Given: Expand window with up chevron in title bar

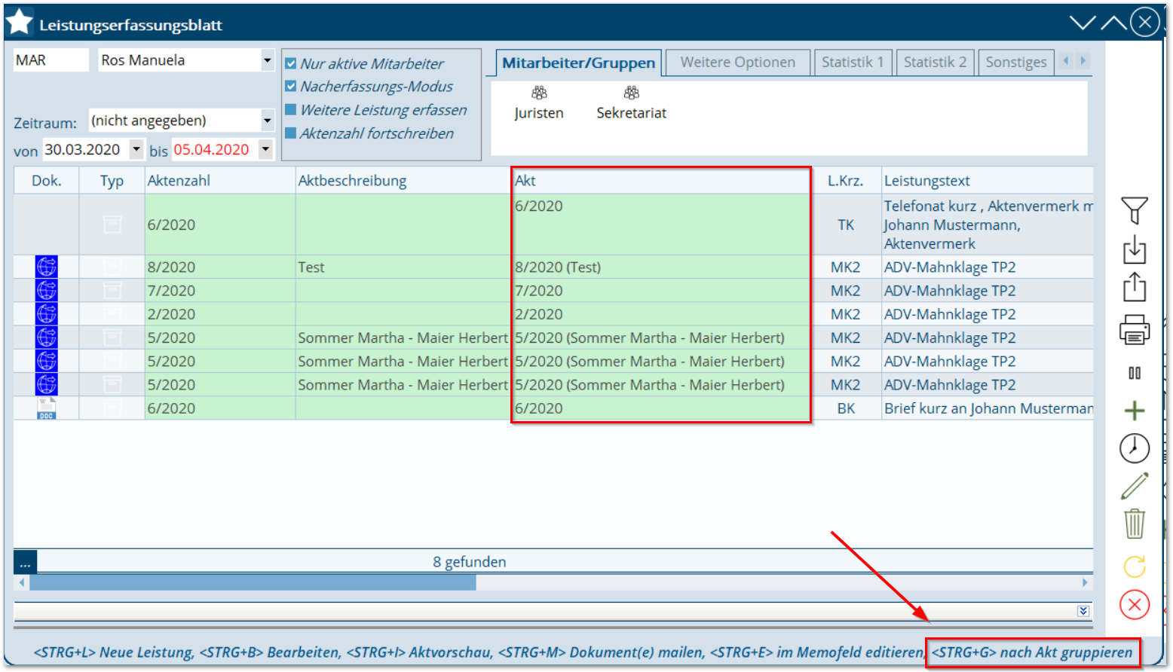Looking at the screenshot, I should (x=1113, y=23).
